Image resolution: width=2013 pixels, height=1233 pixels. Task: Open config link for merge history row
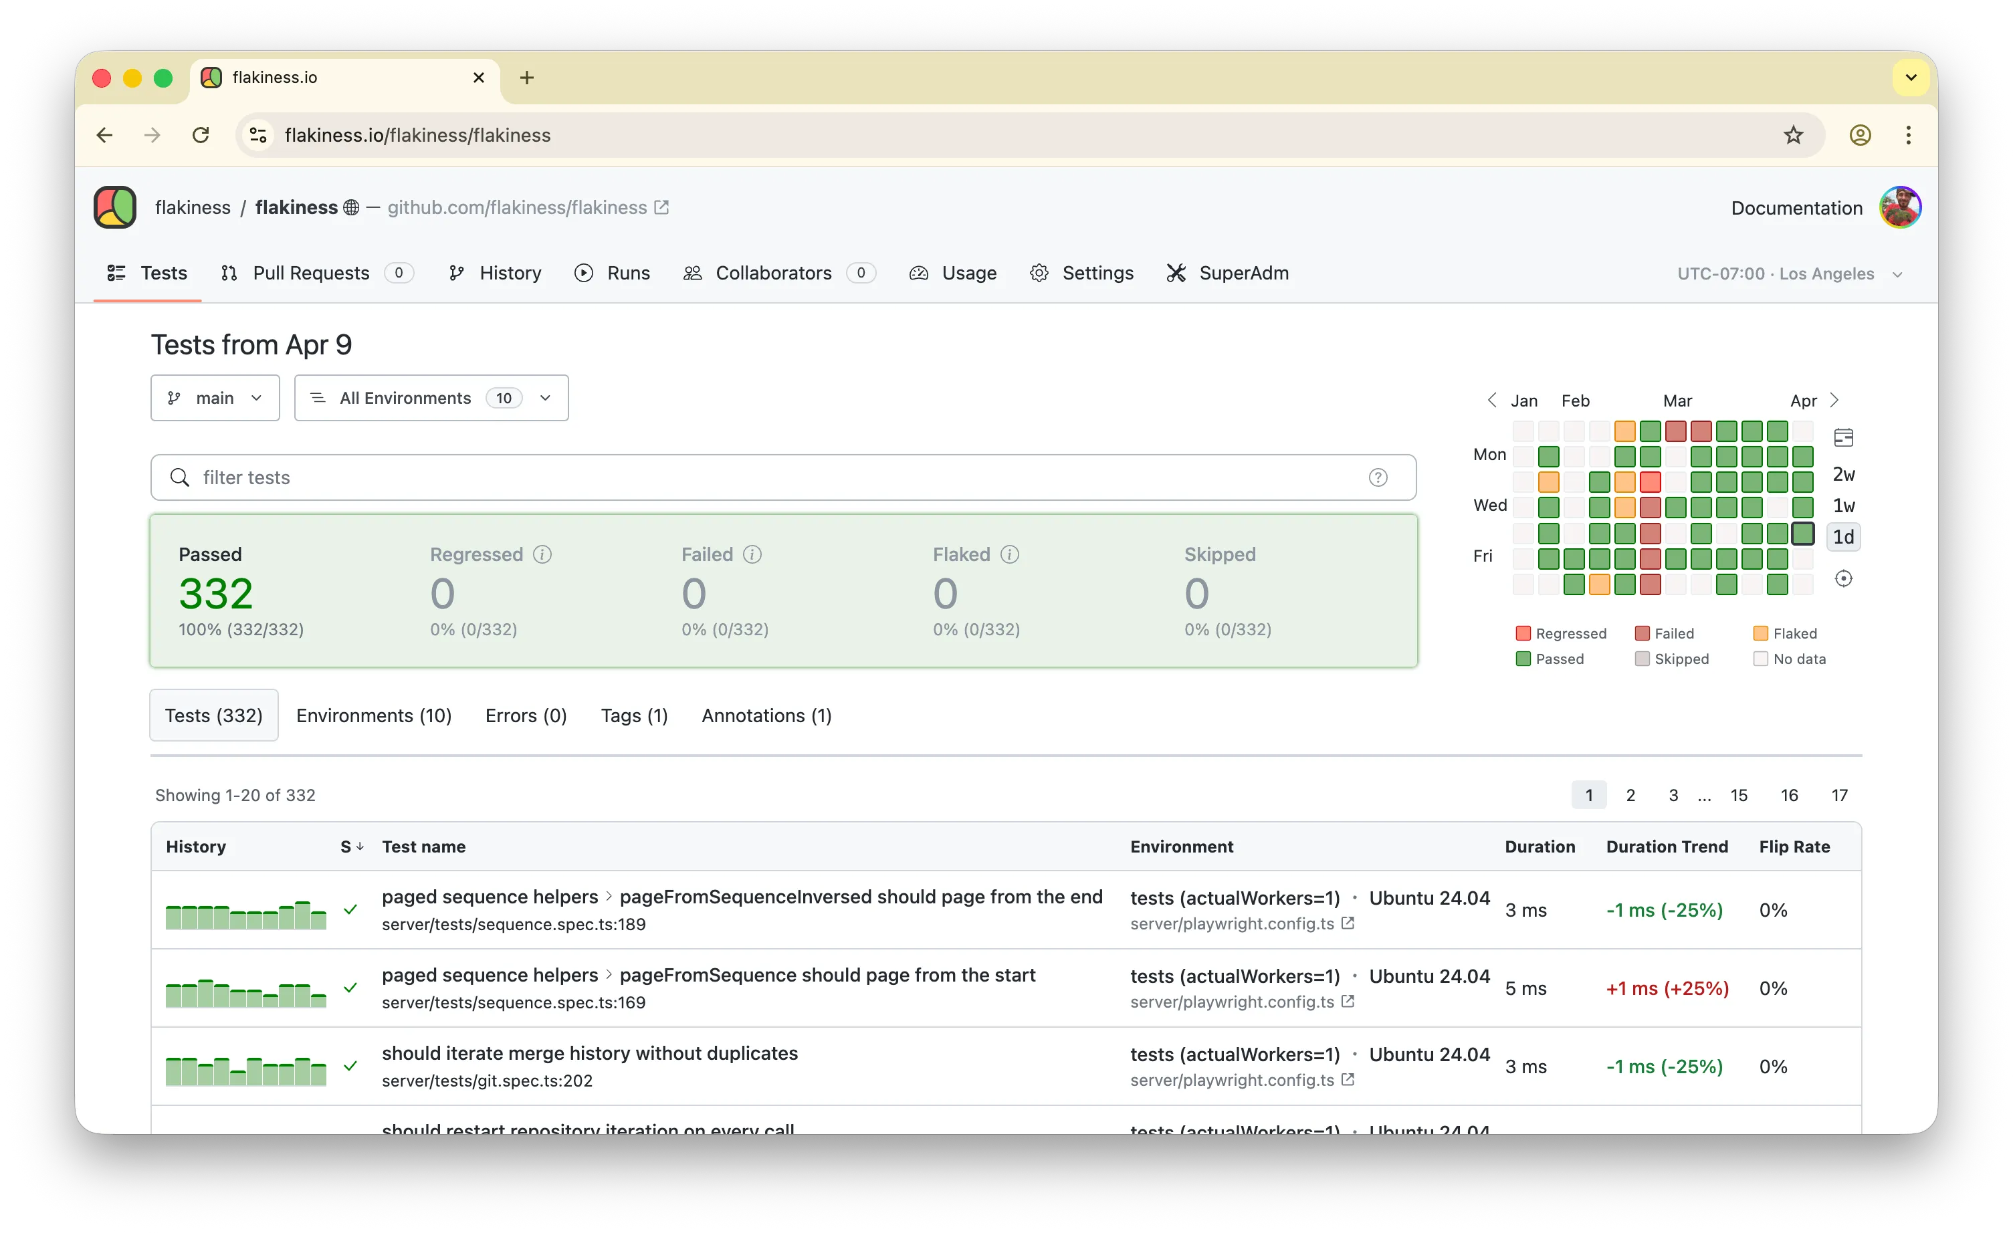(1348, 1079)
